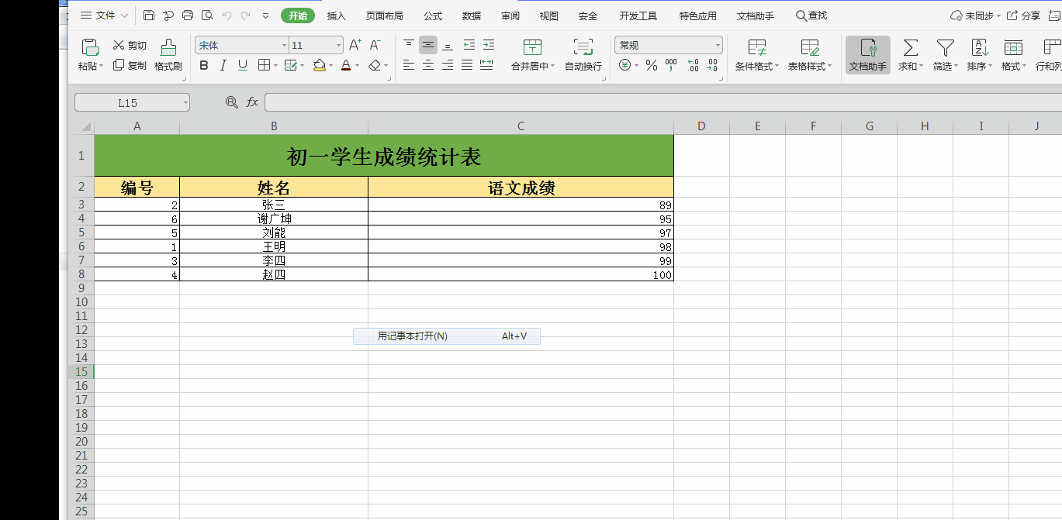Open the font name 宋体 dropdown
Image resolution: width=1062 pixels, height=520 pixels.
point(284,46)
